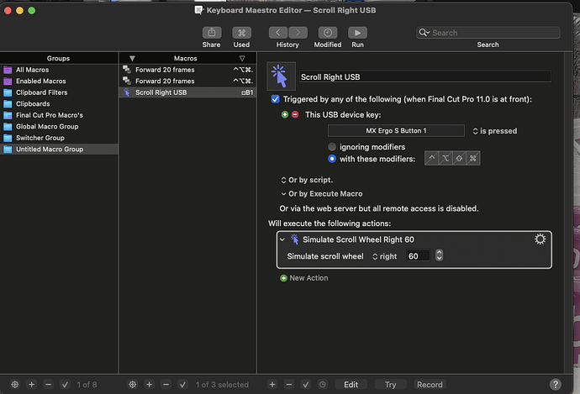580x394 pixels.
Task: Open macros column right triangle menu
Action: tap(242, 59)
